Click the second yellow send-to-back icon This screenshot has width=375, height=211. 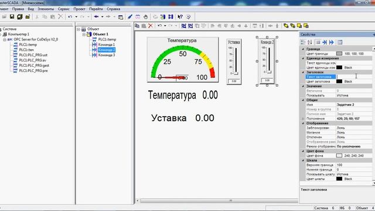coord(292,26)
